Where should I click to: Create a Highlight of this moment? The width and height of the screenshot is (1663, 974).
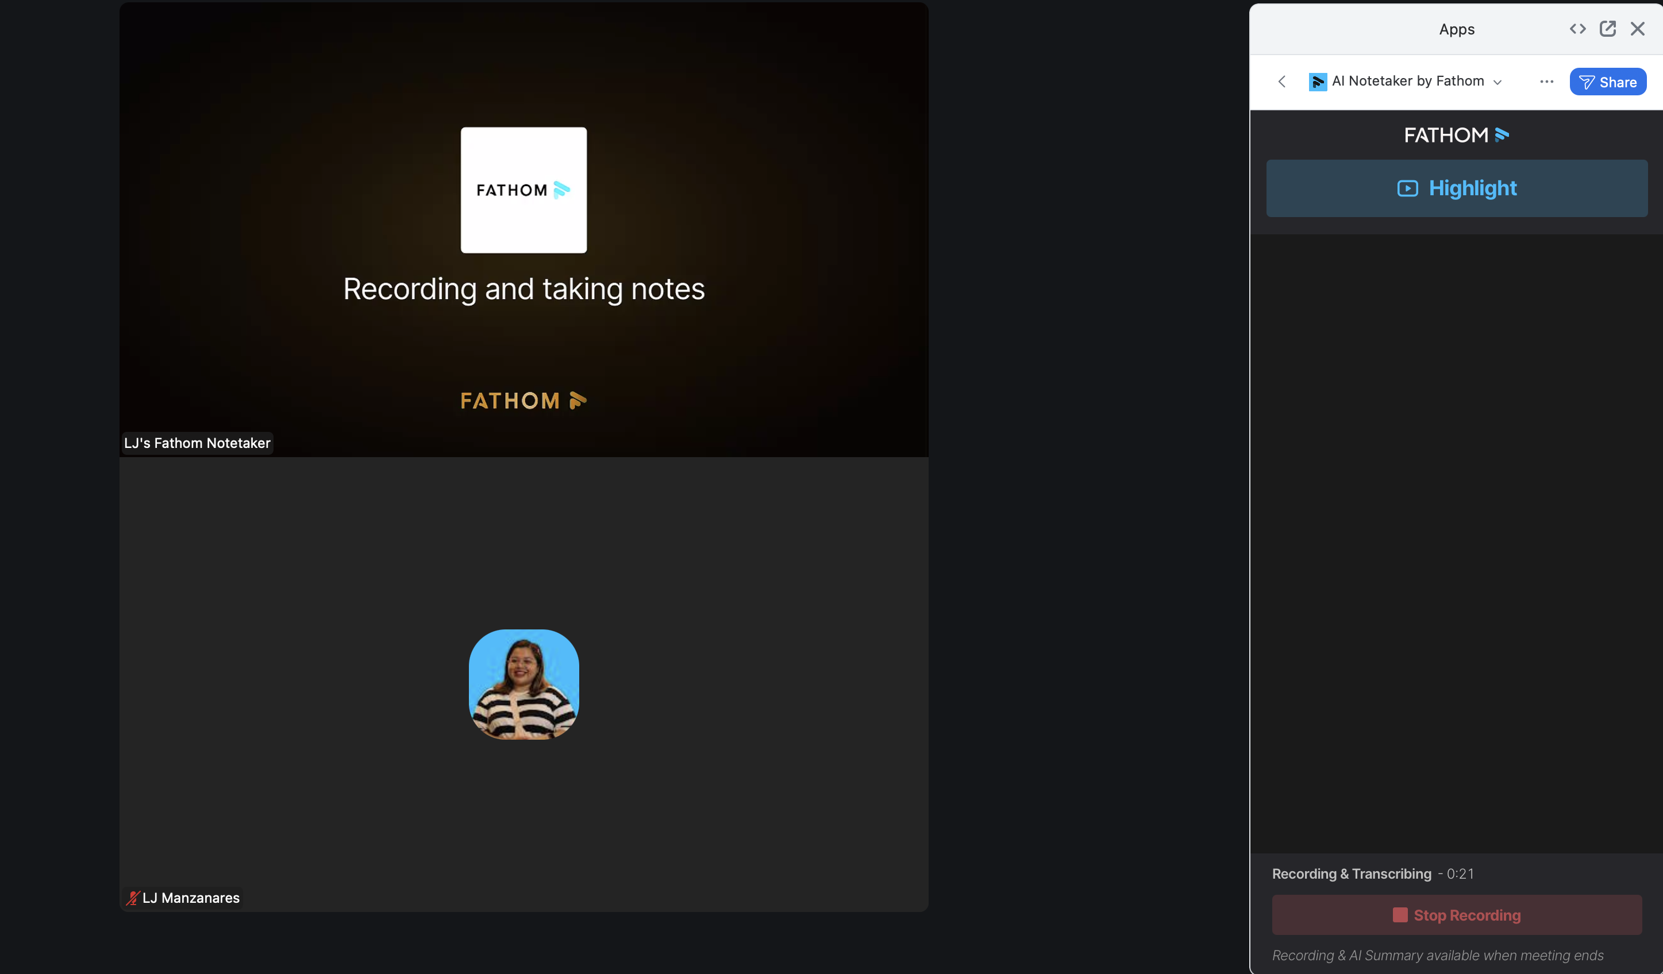click(1457, 188)
